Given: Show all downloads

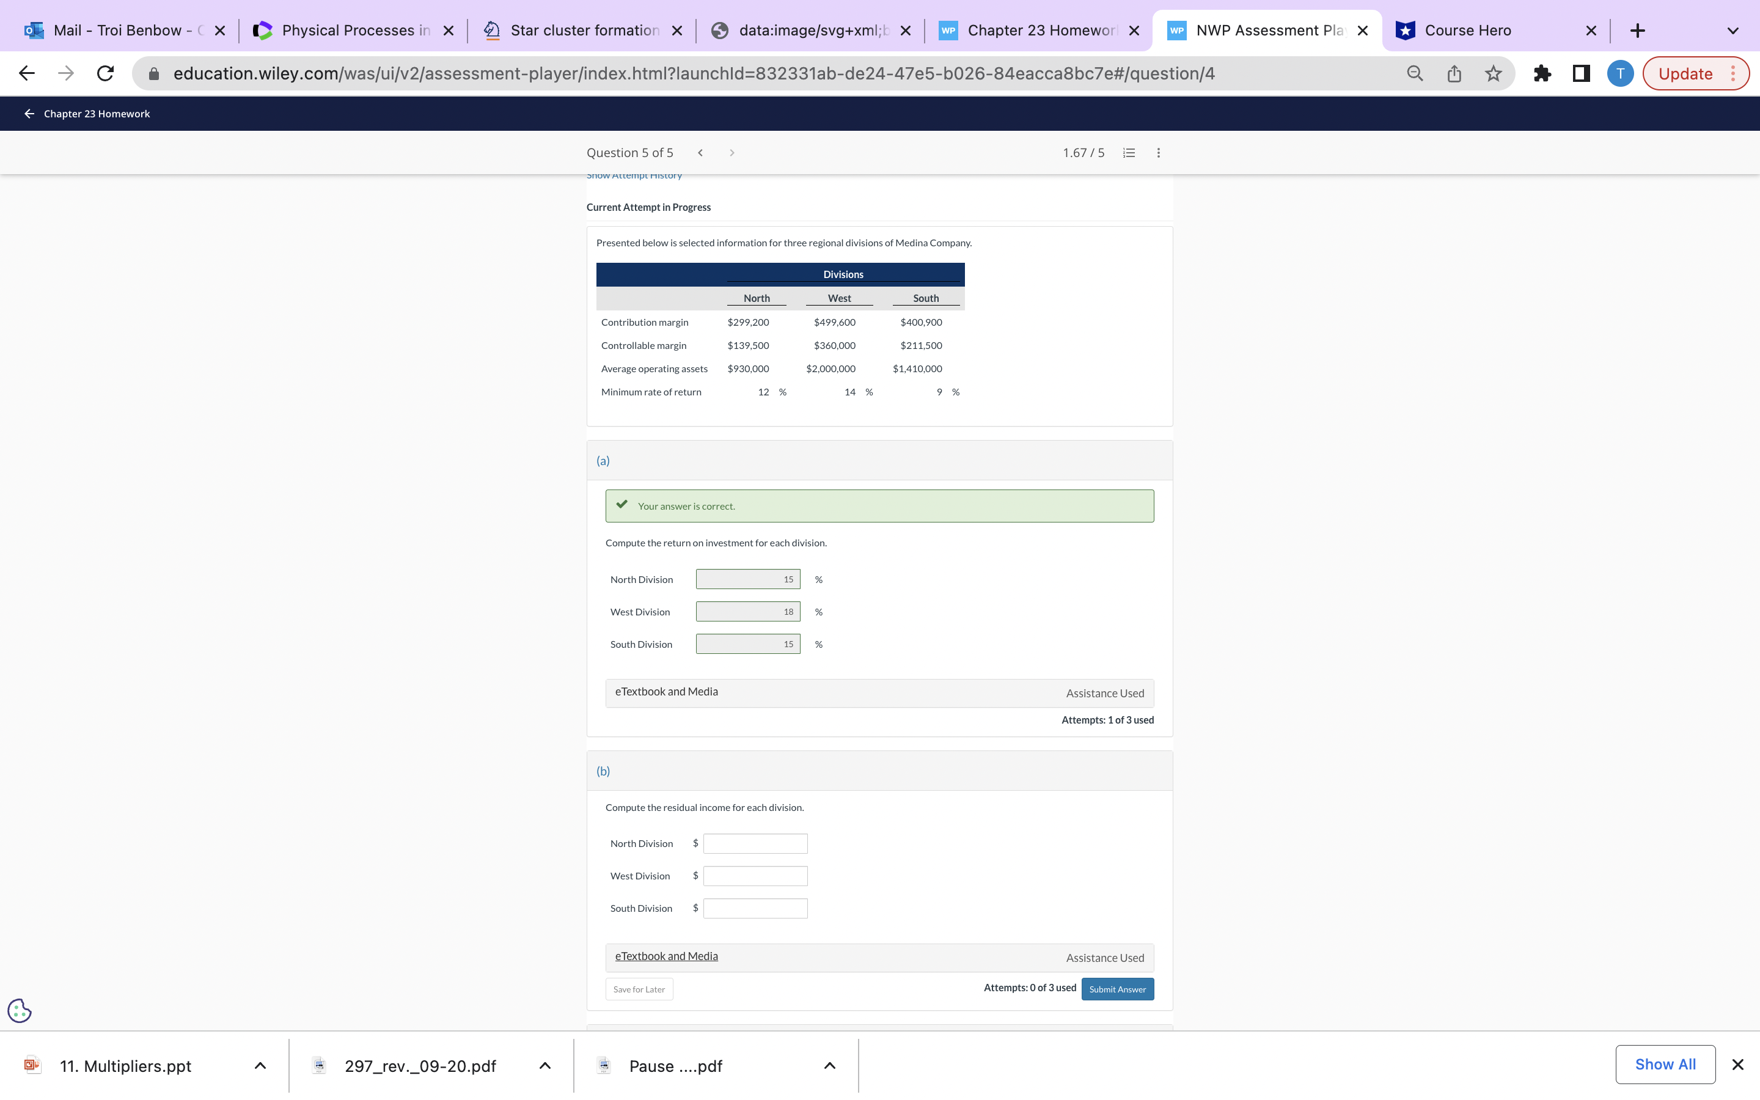Looking at the screenshot, I should [x=1665, y=1065].
